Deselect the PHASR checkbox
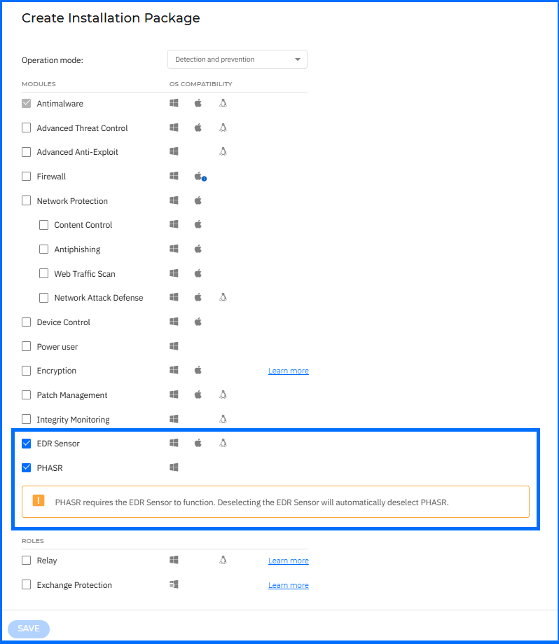559x644 pixels. coord(27,468)
